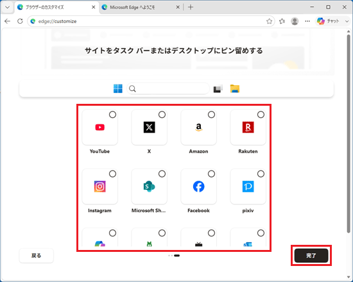The image size is (353, 282).
Task: Open the profile avatar icon
Action: pos(295,21)
